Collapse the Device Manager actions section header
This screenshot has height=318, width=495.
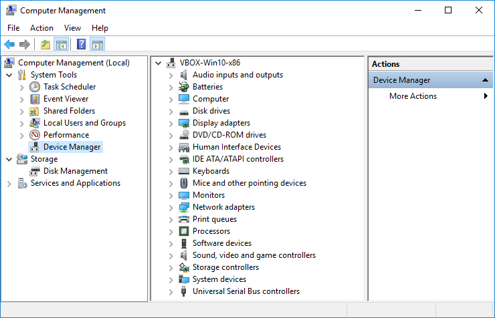pyautogui.click(x=486, y=80)
